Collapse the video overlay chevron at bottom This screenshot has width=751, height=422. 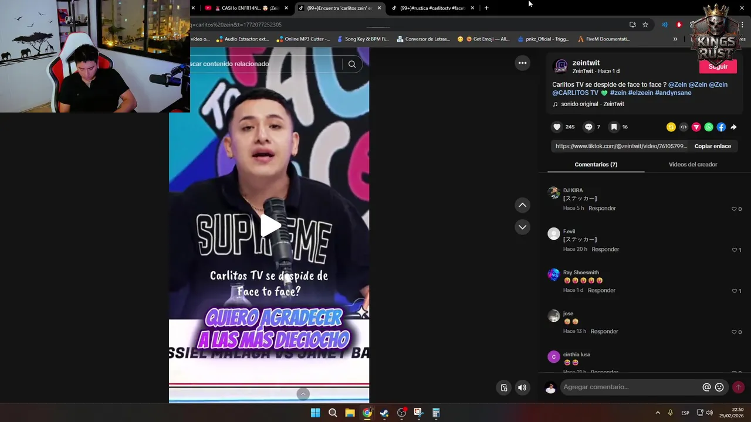pyautogui.click(x=303, y=394)
